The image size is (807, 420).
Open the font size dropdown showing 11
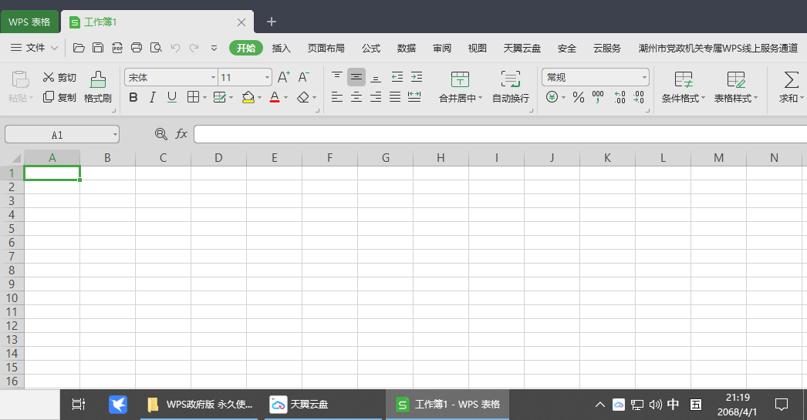pos(267,78)
